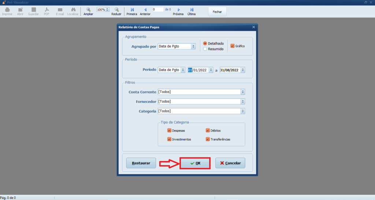The width and height of the screenshot is (375, 200).
Task: Click the start date 01/01/2022 field
Action: 198,70
